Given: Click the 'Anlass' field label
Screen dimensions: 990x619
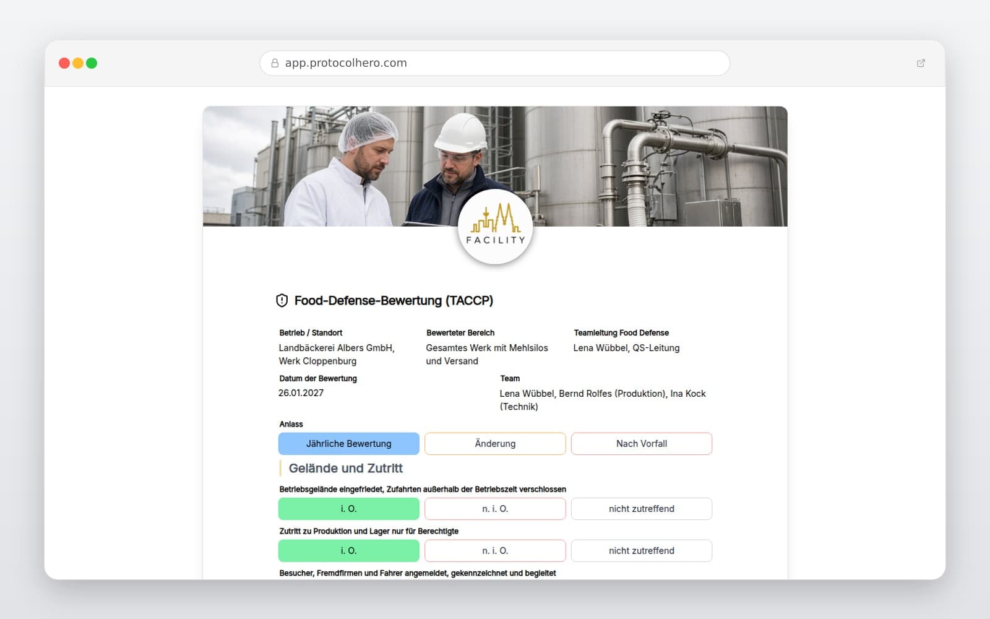Looking at the screenshot, I should (291, 425).
